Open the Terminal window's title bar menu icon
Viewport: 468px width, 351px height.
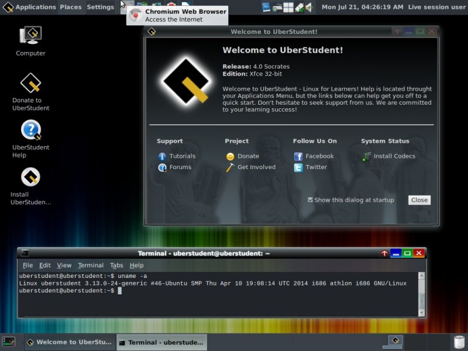click(x=25, y=253)
